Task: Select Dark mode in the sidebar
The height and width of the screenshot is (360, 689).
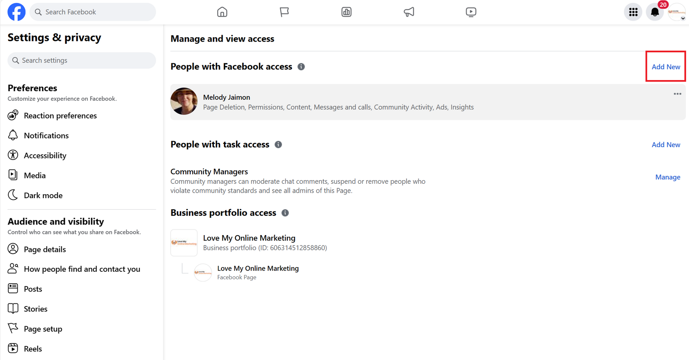Action: pos(43,195)
